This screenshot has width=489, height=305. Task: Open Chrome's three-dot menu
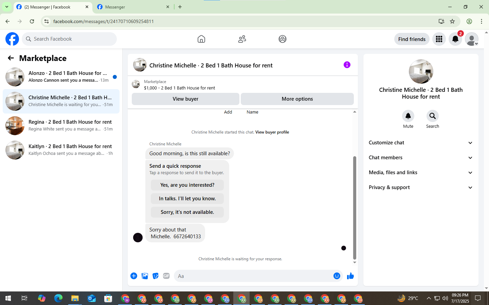tap(482, 21)
